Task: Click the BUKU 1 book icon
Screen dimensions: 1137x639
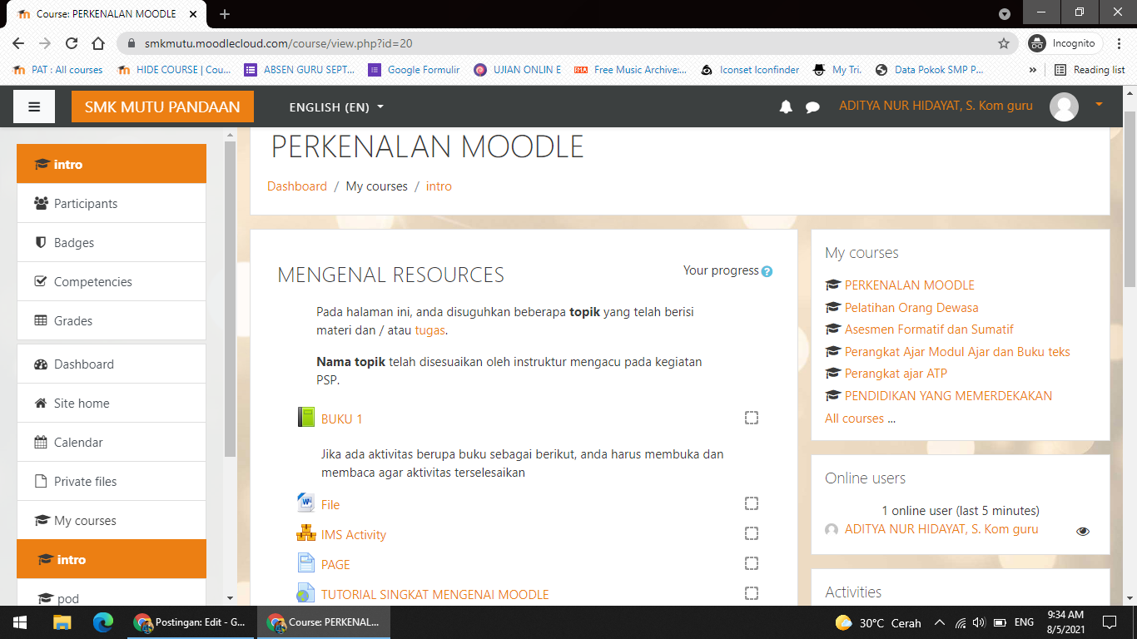Action: [305, 418]
